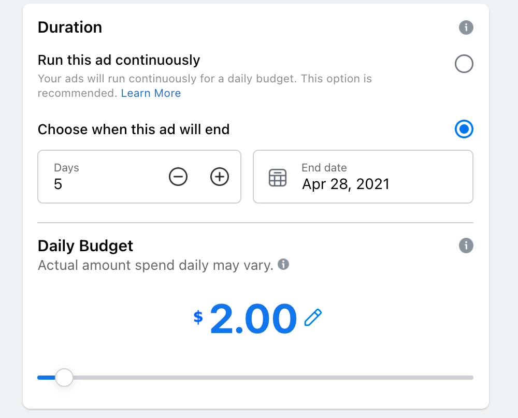The height and width of the screenshot is (418, 518).
Task: Open the Learn More link
Action: click(x=151, y=93)
